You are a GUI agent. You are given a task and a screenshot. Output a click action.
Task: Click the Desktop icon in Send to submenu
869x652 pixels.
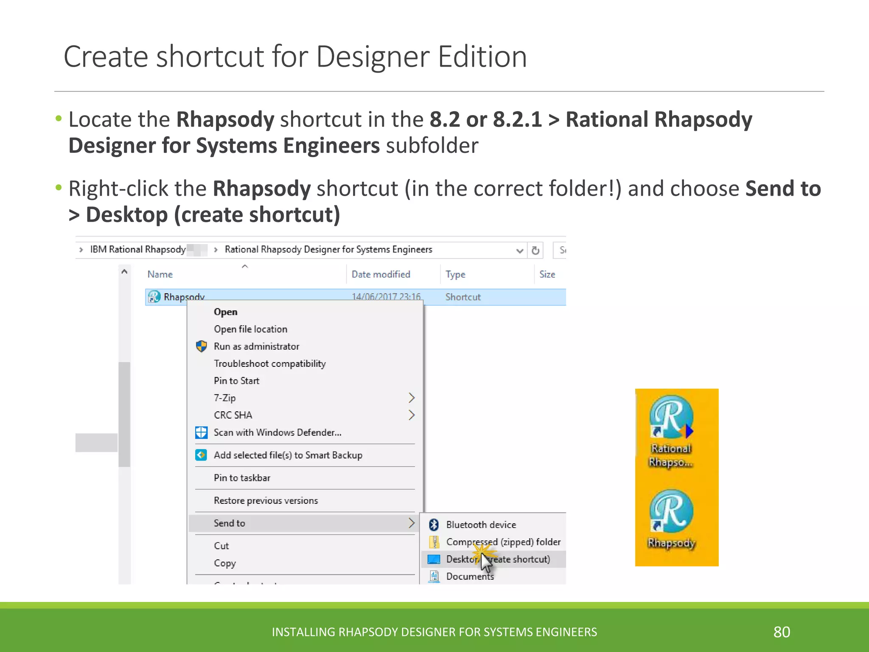(434, 559)
